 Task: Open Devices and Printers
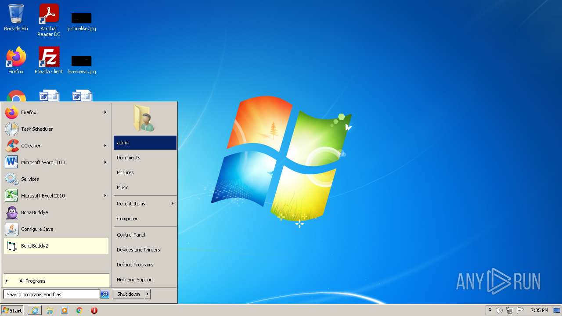[x=145, y=250]
